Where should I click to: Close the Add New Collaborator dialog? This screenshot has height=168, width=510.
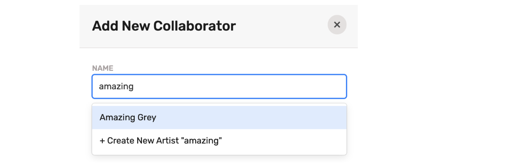337,25
